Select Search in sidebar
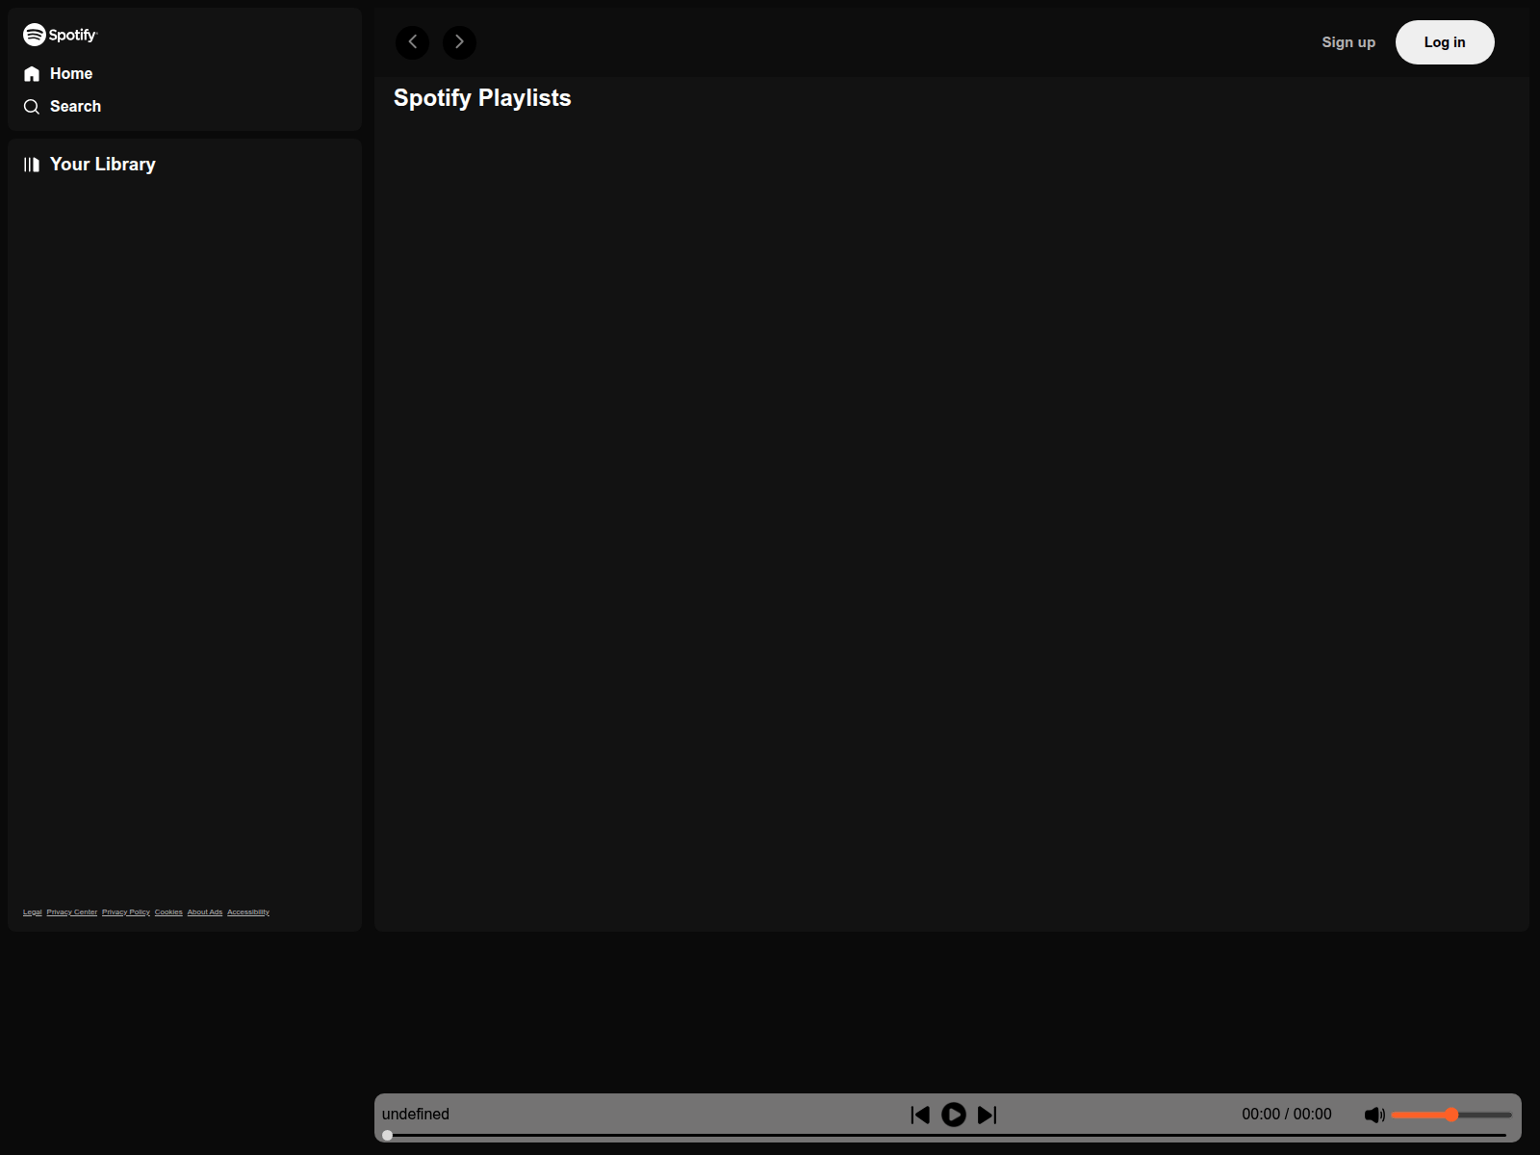The width and height of the screenshot is (1540, 1155). 75,107
